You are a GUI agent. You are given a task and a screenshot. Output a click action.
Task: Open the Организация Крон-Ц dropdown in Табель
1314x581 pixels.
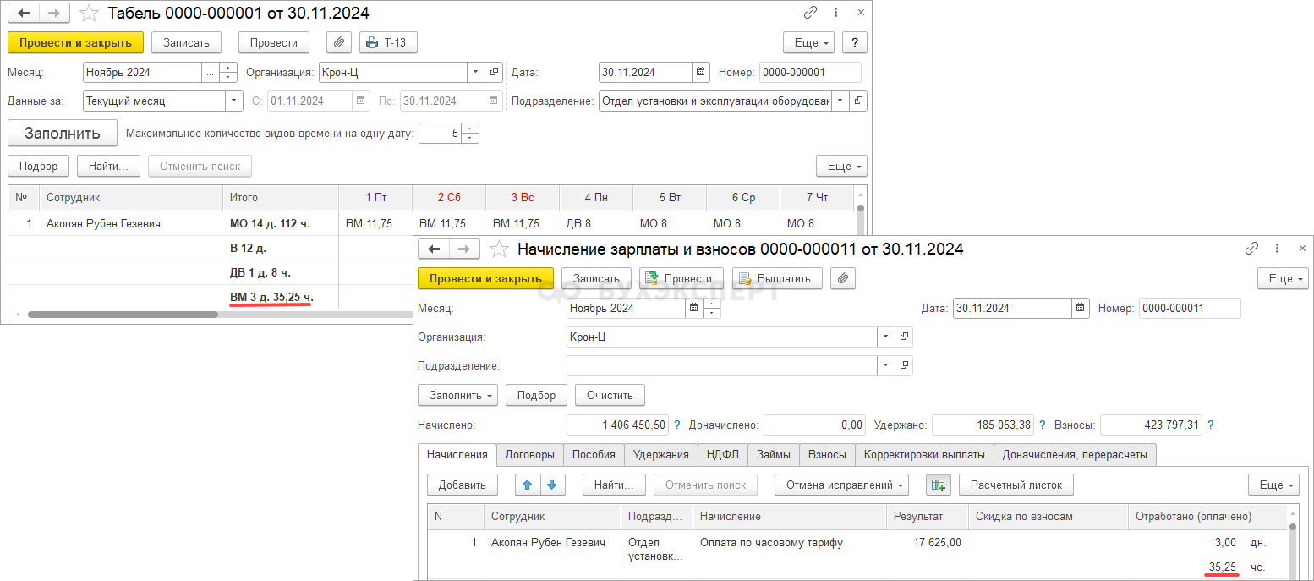tap(476, 73)
